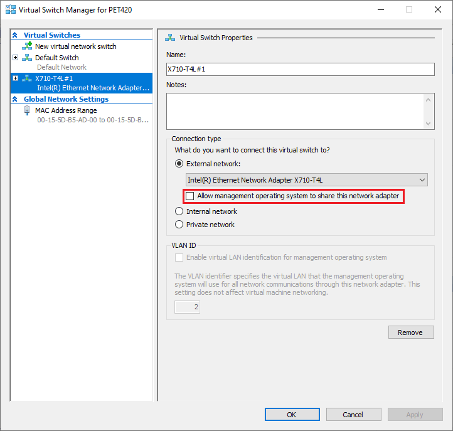The image size is (453, 431).
Task: Click the VLAN ID number field
Action: [187, 307]
